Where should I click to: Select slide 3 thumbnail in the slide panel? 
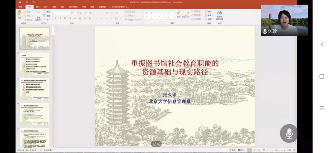click(x=34, y=89)
